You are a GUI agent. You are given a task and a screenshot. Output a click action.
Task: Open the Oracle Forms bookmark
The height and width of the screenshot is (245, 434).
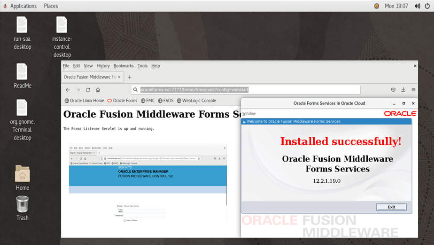point(122,101)
